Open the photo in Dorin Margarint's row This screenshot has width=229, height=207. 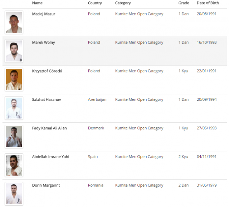(14, 193)
